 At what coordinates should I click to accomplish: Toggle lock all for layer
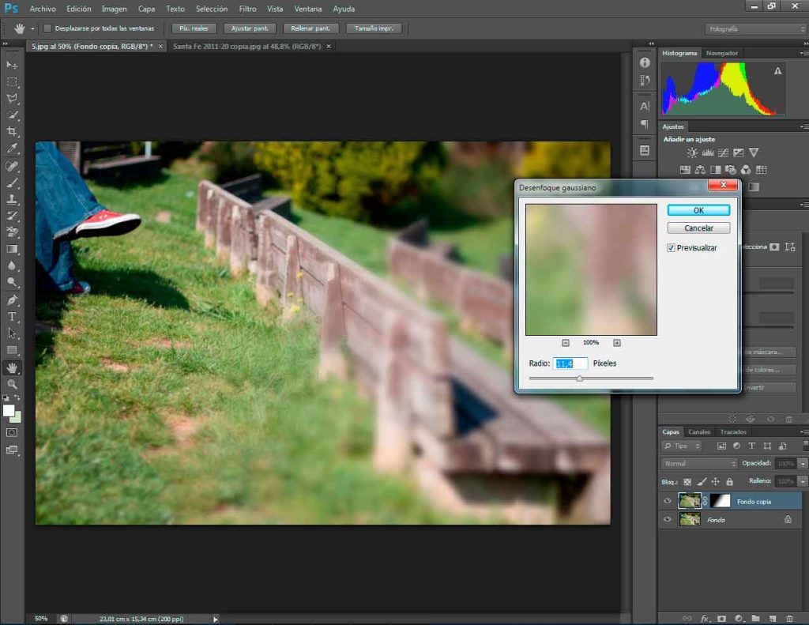coord(729,481)
